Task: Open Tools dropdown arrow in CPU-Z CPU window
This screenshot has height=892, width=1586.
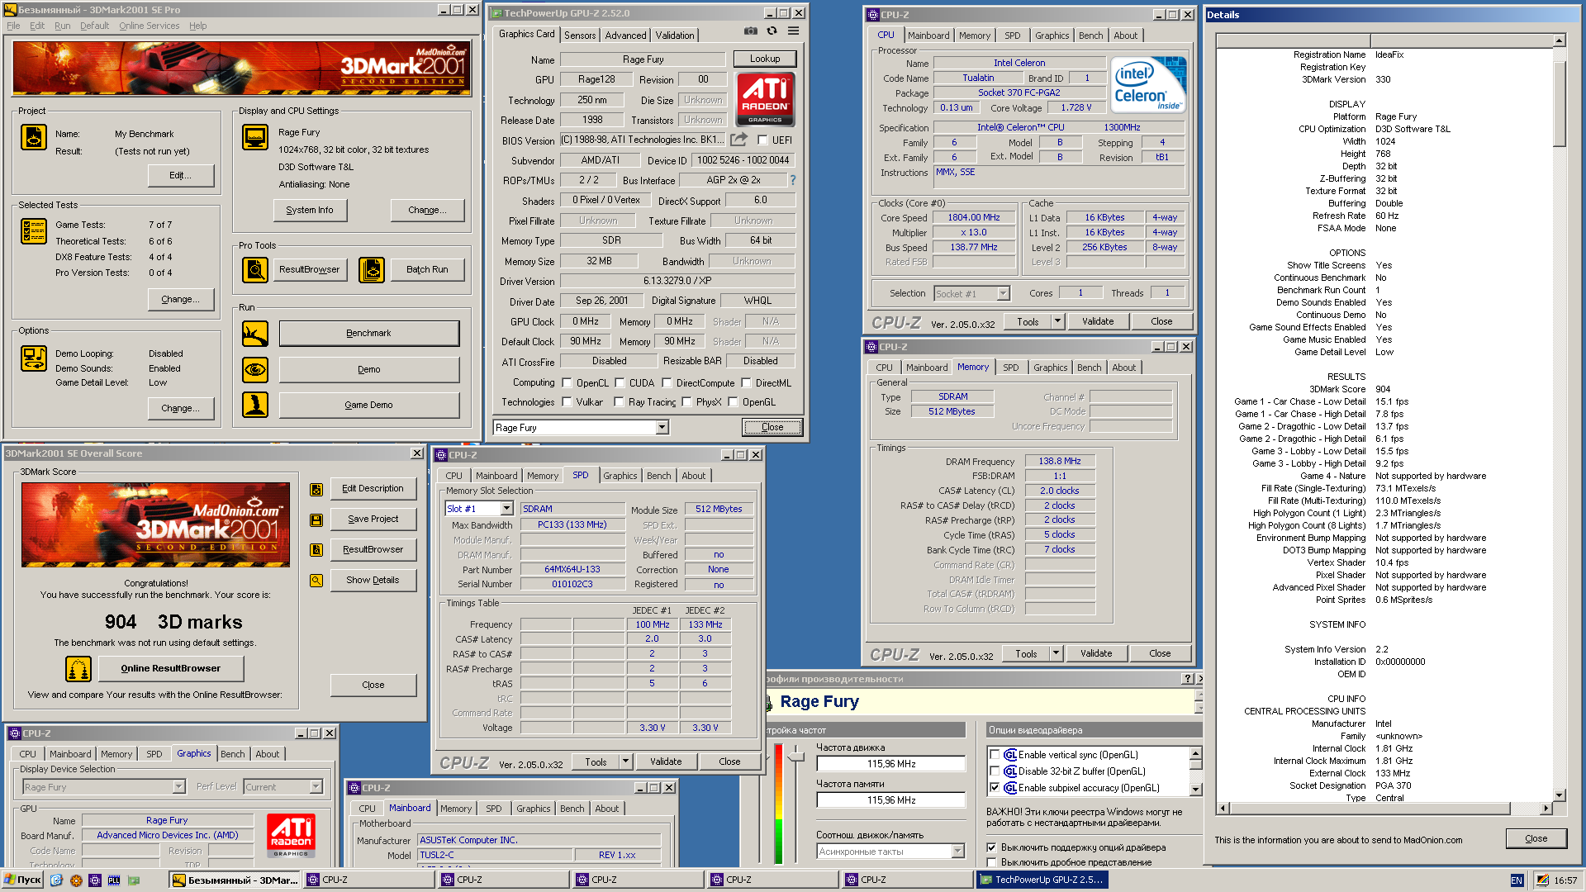Action: click(x=1057, y=321)
